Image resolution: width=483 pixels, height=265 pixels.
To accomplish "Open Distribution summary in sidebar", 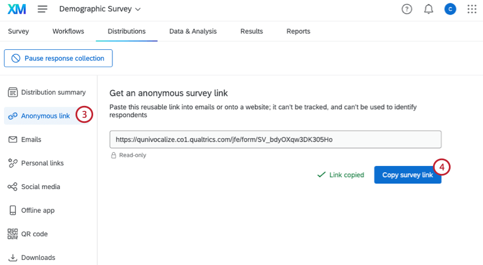I will 53,92.
